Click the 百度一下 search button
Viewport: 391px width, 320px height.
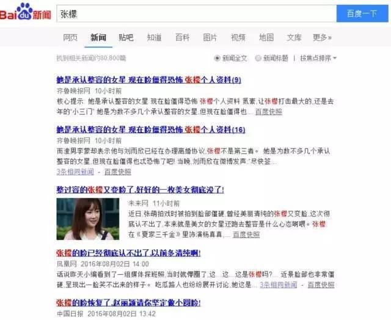point(362,13)
